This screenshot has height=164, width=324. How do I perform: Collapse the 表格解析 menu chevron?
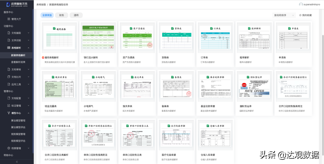(28, 48)
